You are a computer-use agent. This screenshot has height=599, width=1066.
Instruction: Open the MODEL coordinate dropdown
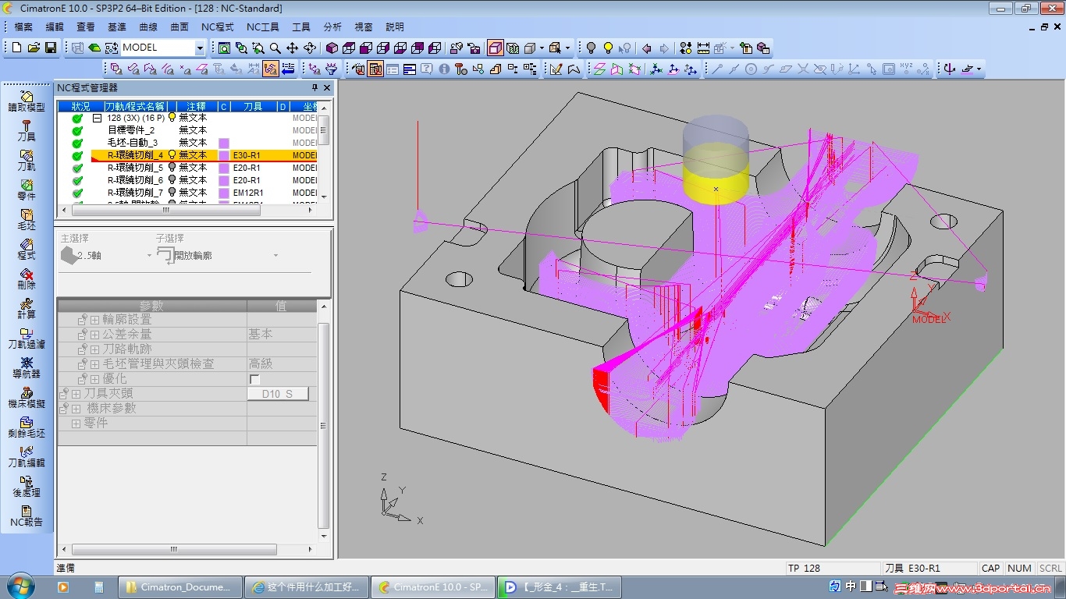click(199, 48)
